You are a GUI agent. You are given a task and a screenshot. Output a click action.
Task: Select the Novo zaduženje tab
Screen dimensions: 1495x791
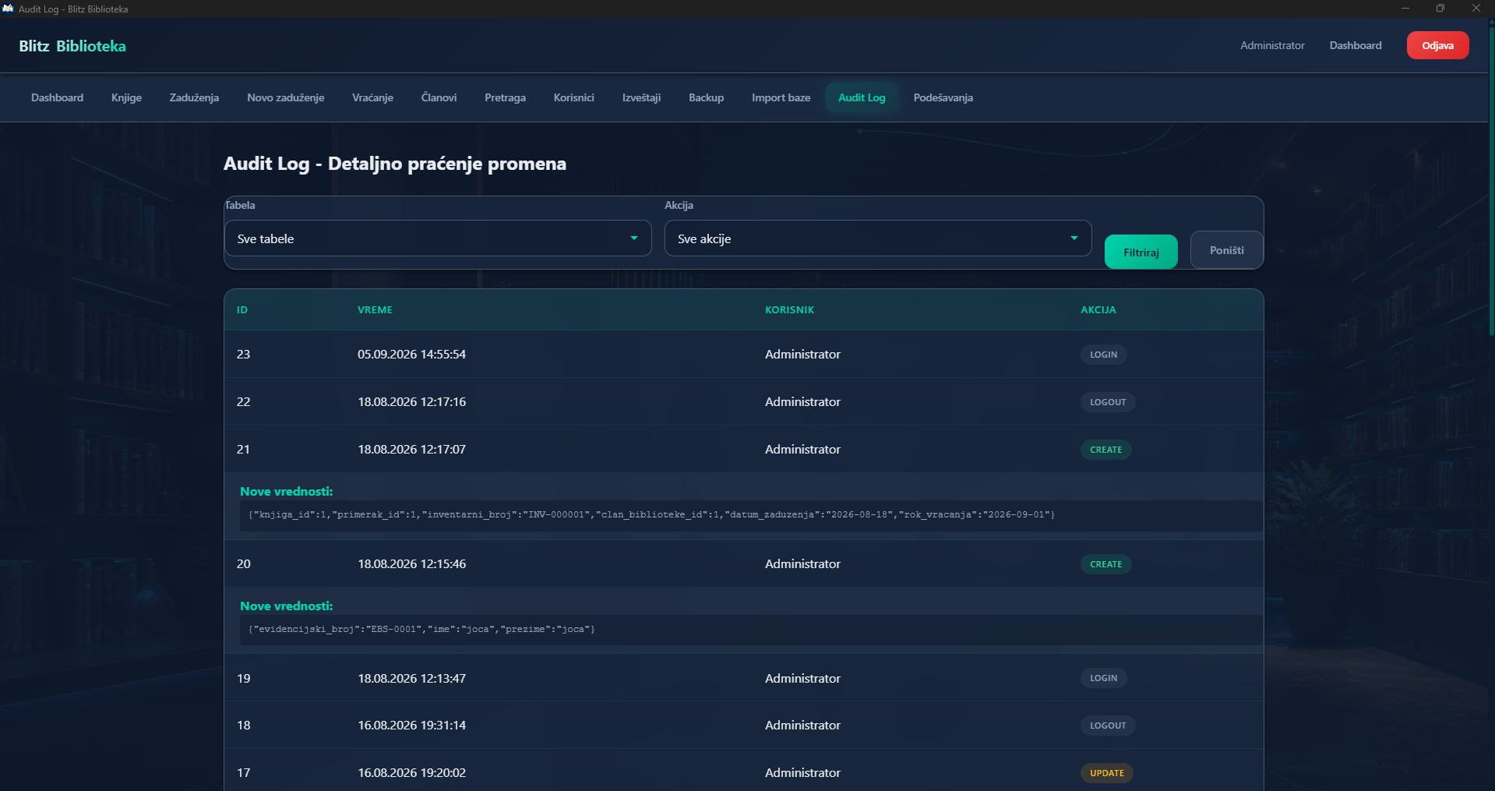click(286, 97)
